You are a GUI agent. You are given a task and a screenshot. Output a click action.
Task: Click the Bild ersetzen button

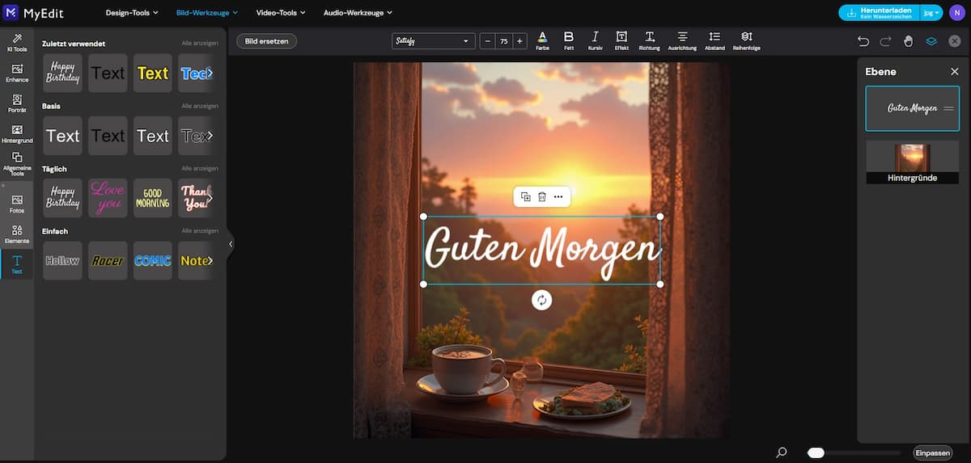[267, 40]
